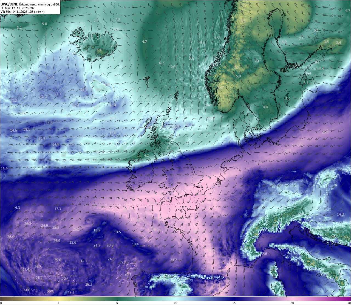351x305 pixels.
Task: Click the '26.2' value on the map
Action: (28, 224)
